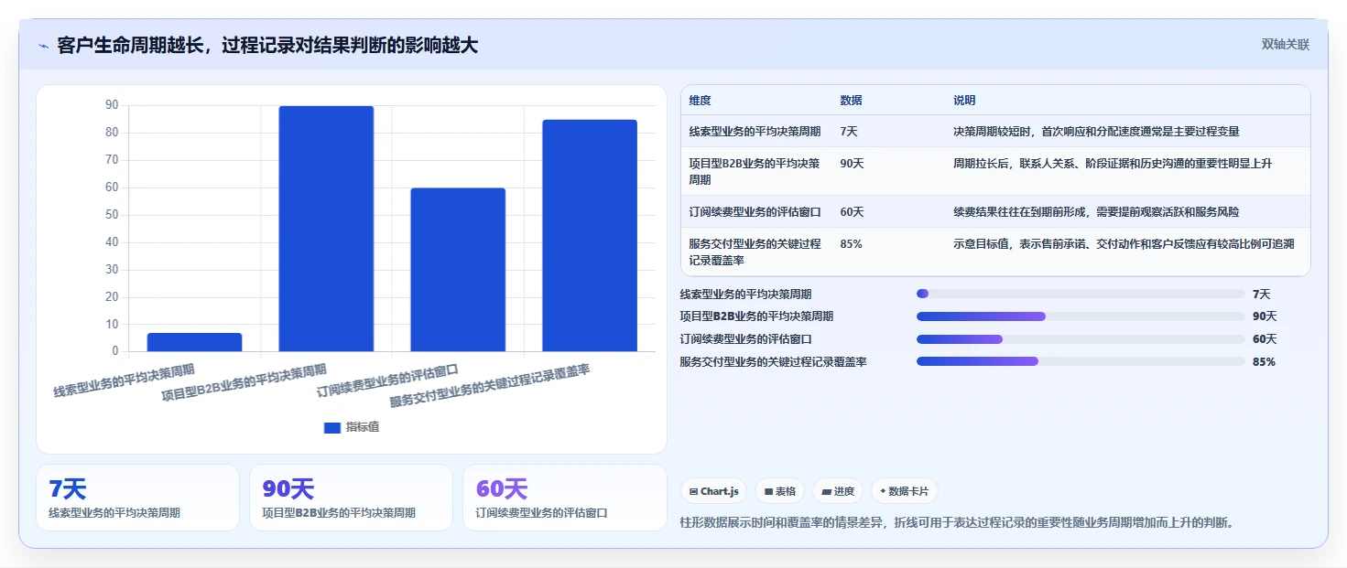Click the 85% progress bar
Viewport: 1347px width, 568px height.
(1081, 361)
